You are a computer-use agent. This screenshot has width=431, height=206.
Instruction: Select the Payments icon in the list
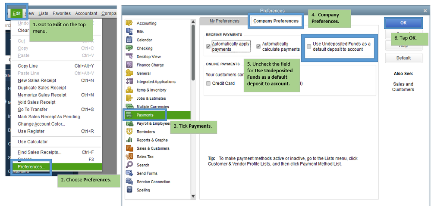[129, 115]
